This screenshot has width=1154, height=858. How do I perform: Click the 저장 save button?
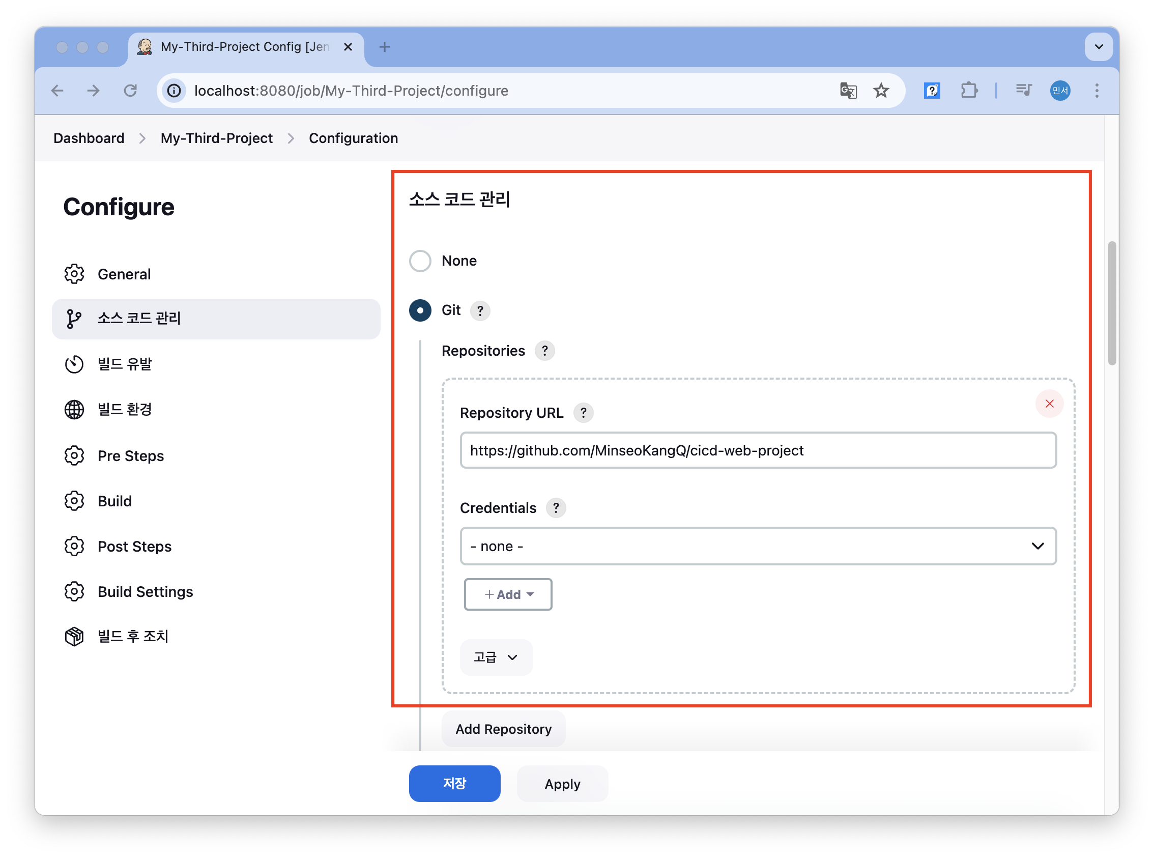[454, 783]
